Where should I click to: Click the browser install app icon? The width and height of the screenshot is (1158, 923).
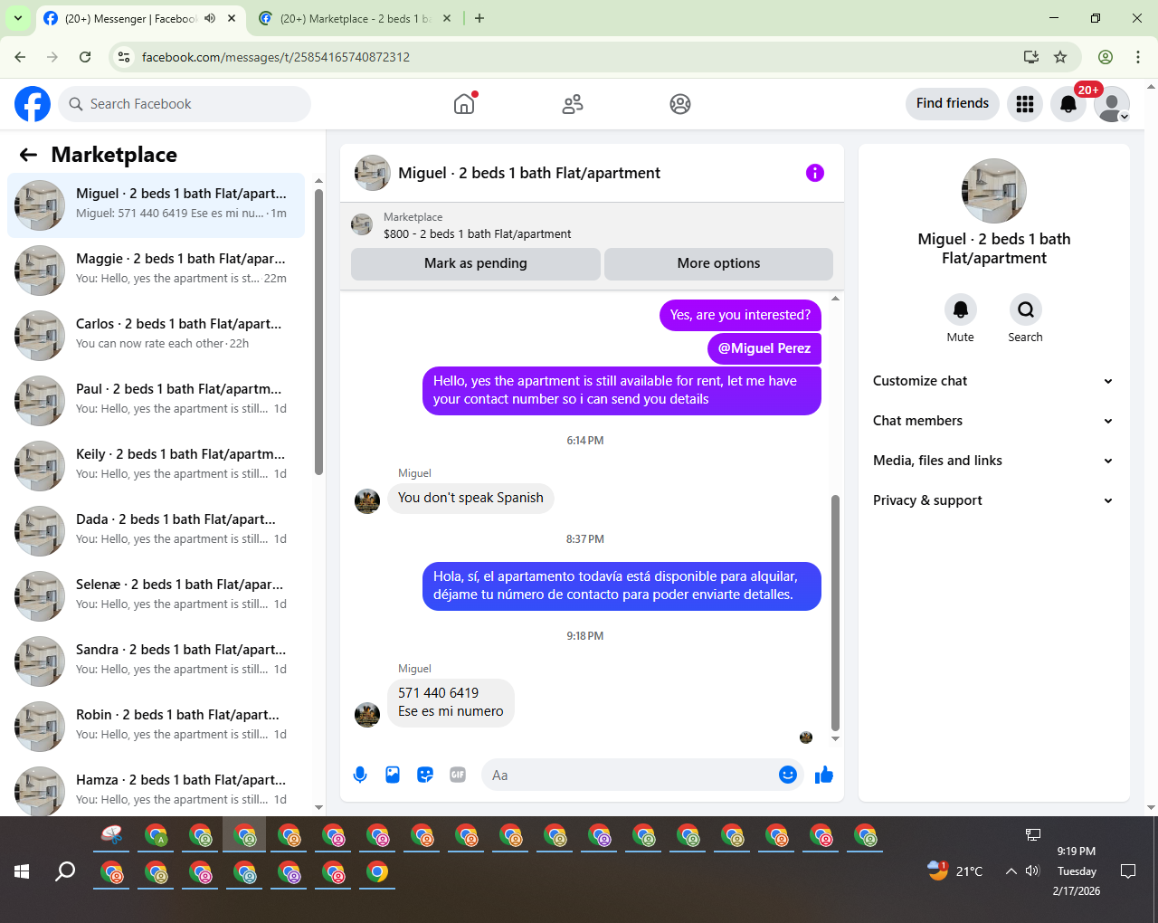(1031, 57)
